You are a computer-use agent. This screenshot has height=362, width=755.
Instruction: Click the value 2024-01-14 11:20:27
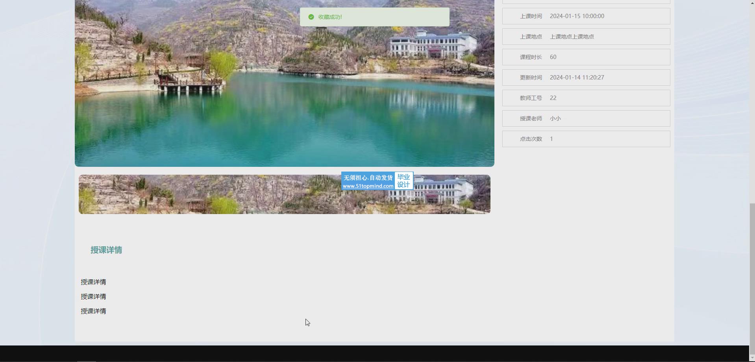click(x=577, y=78)
